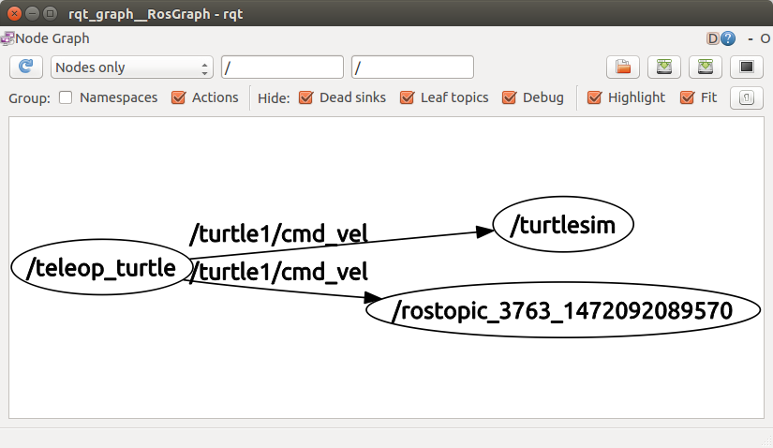Save the graph as image
Screen dimensions: 773x448
(x=747, y=67)
